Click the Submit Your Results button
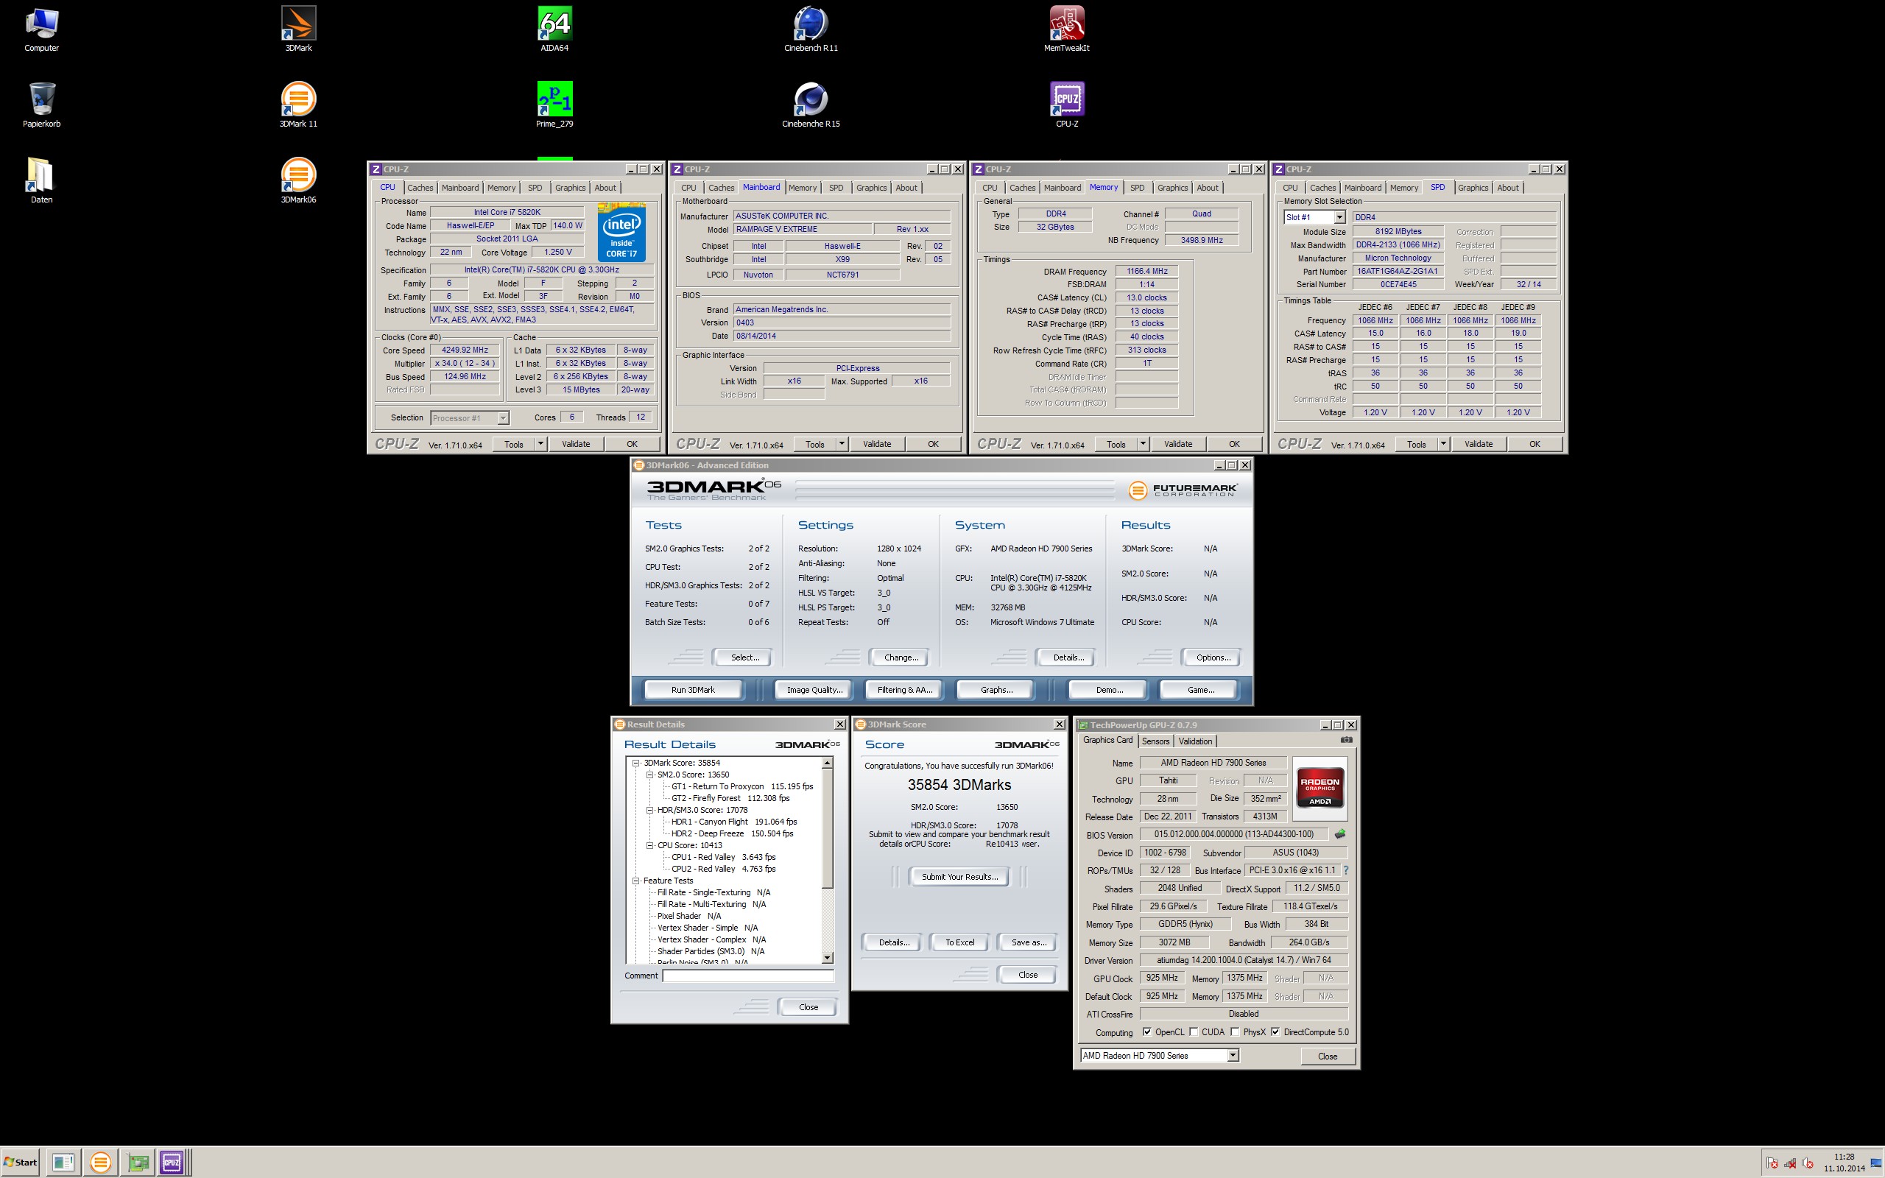Screen dimensions: 1885x1178 pos(959,876)
